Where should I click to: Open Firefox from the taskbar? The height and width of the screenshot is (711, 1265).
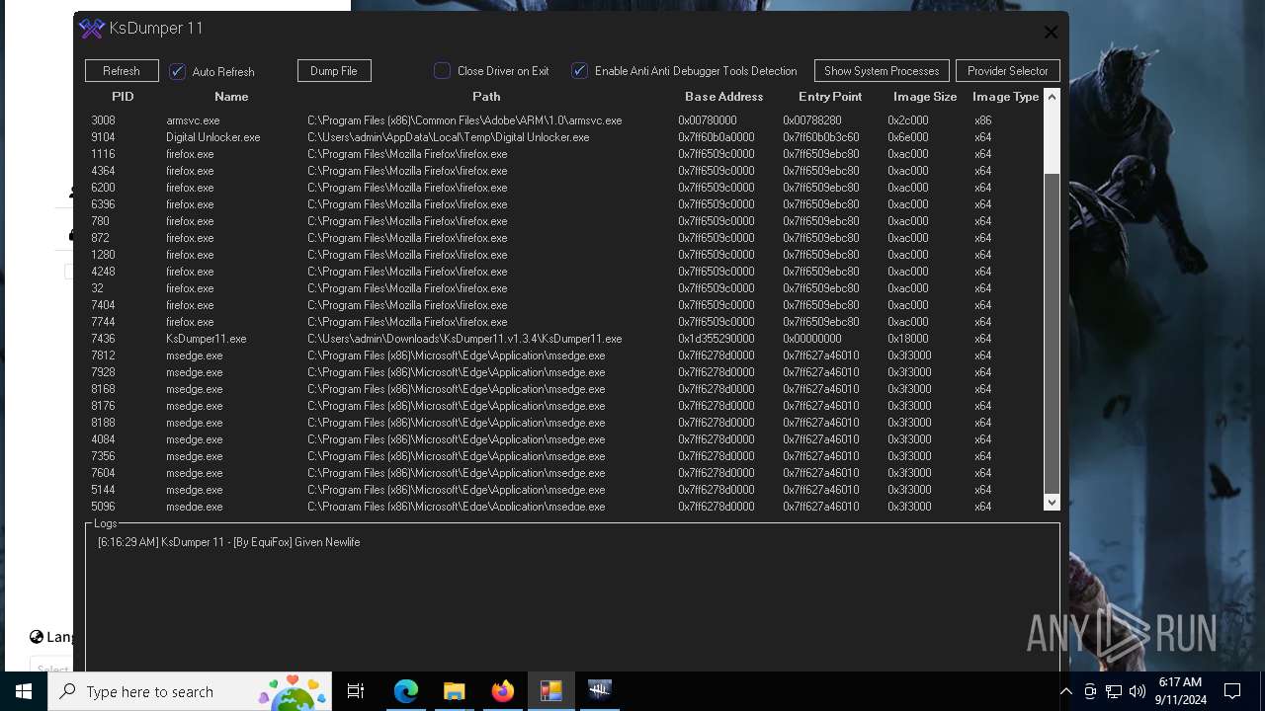pyautogui.click(x=502, y=691)
